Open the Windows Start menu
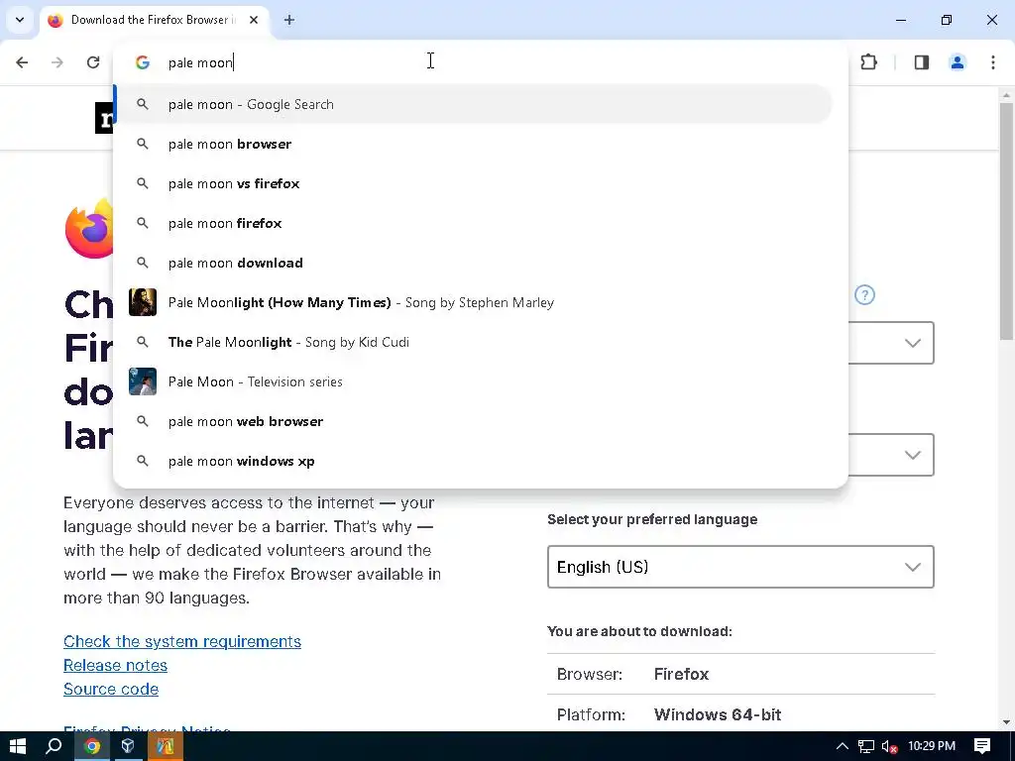Image resolution: width=1015 pixels, height=761 pixels. (x=18, y=746)
